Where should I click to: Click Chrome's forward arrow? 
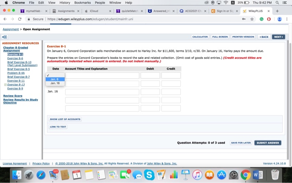tap(12, 19)
